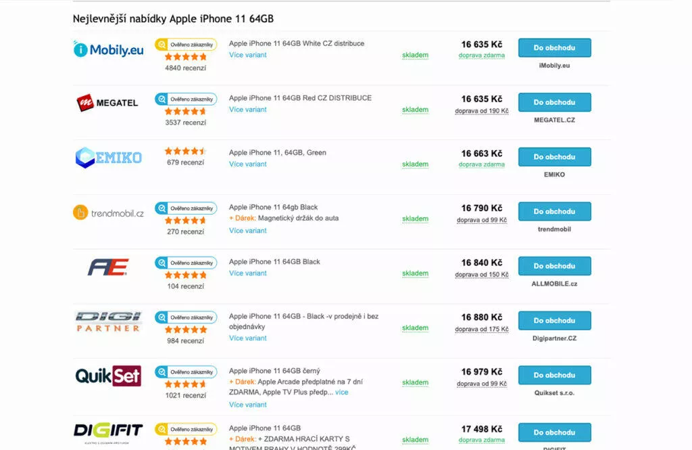Click the trendmobil.cz logo

[108, 212]
